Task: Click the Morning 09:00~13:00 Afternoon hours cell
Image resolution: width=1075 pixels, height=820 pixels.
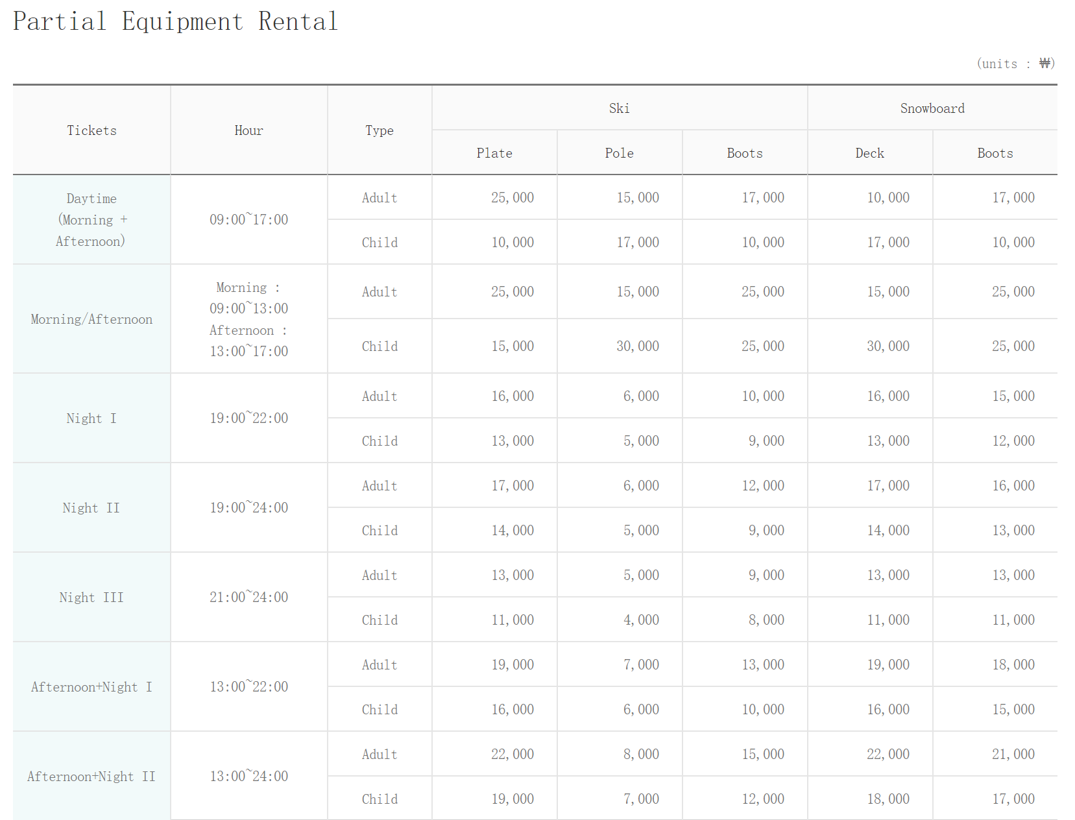Action: [248, 319]
